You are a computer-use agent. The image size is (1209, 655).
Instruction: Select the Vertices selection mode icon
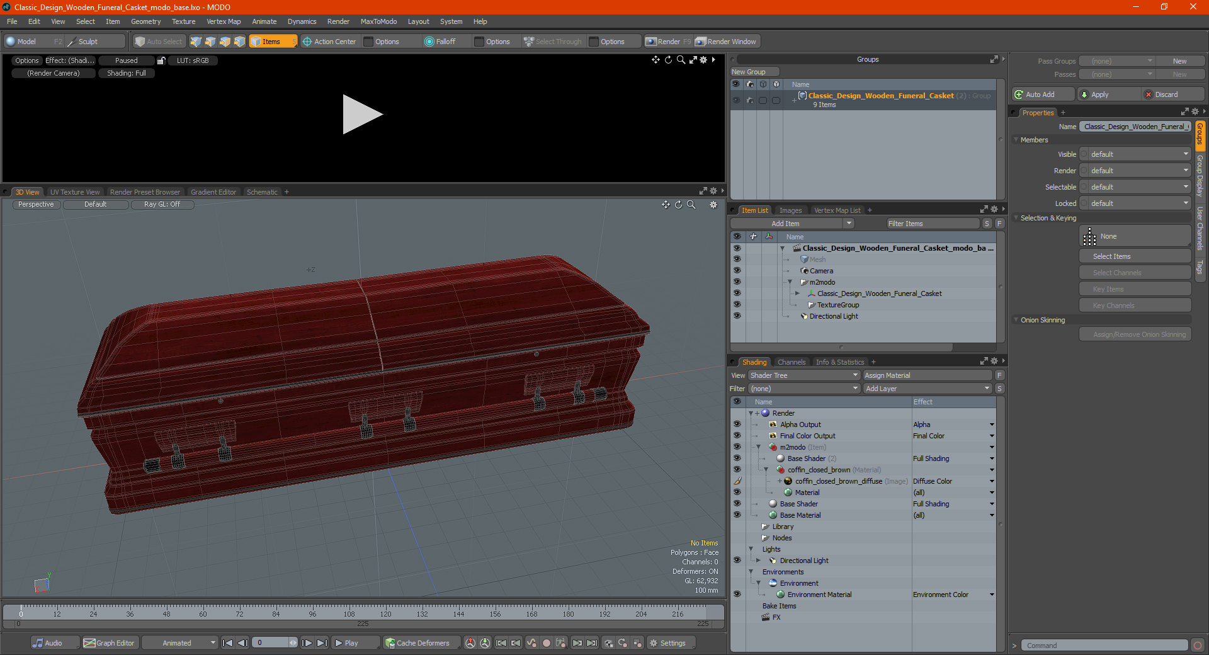point(196,42)
